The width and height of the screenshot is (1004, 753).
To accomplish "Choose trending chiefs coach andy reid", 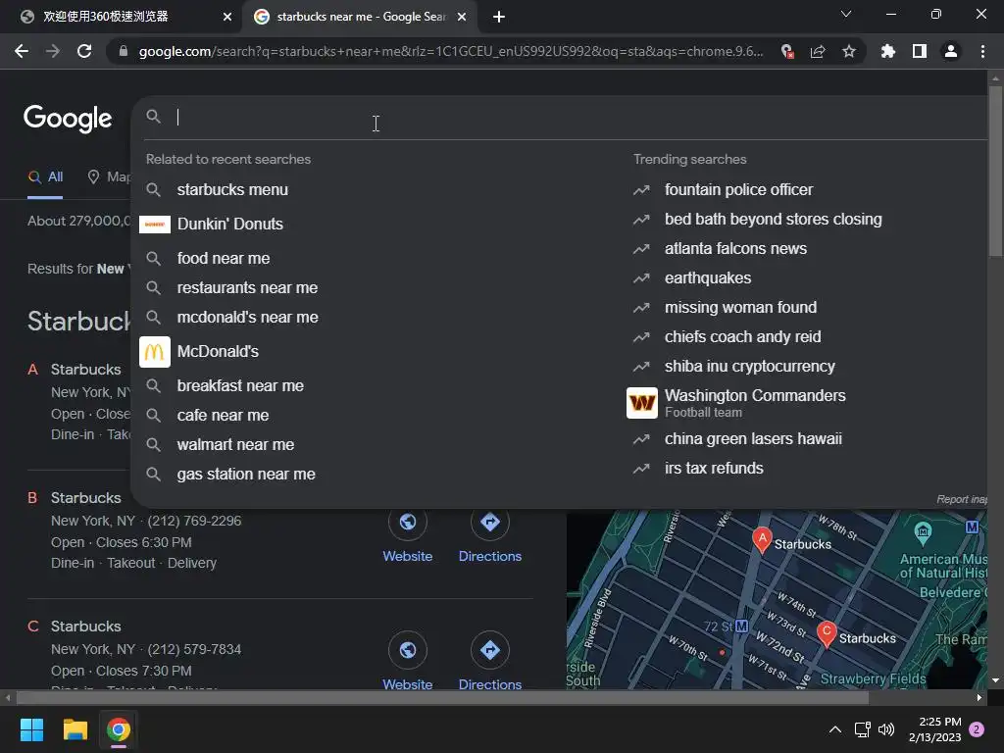I will tap(743, 337).
